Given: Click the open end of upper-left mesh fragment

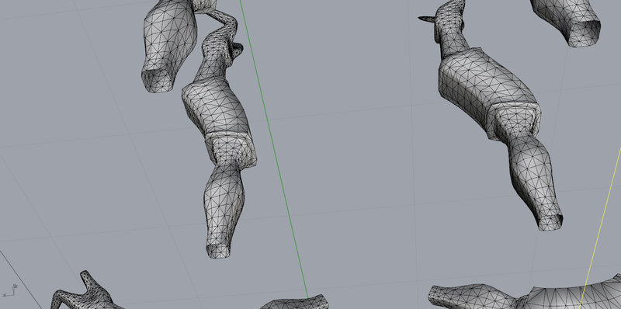Looking at the screenshot, I should pos(158,82).
